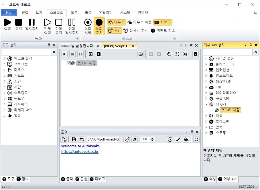Click the 중지 (stop) ribbon button
The image size is (260, 190).
[x=19, y=25]
